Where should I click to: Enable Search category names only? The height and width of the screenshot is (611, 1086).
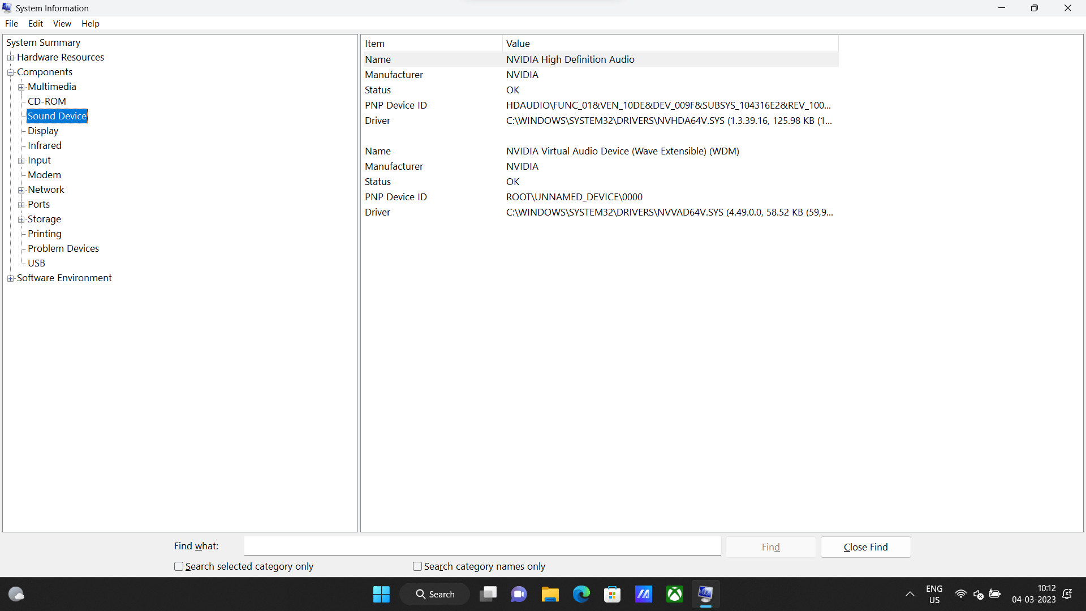(x=417, y=566)
